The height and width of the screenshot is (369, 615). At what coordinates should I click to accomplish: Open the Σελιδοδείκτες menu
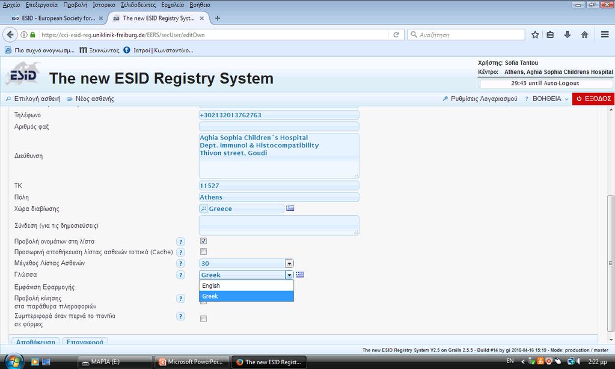click(x=138, y=5)
